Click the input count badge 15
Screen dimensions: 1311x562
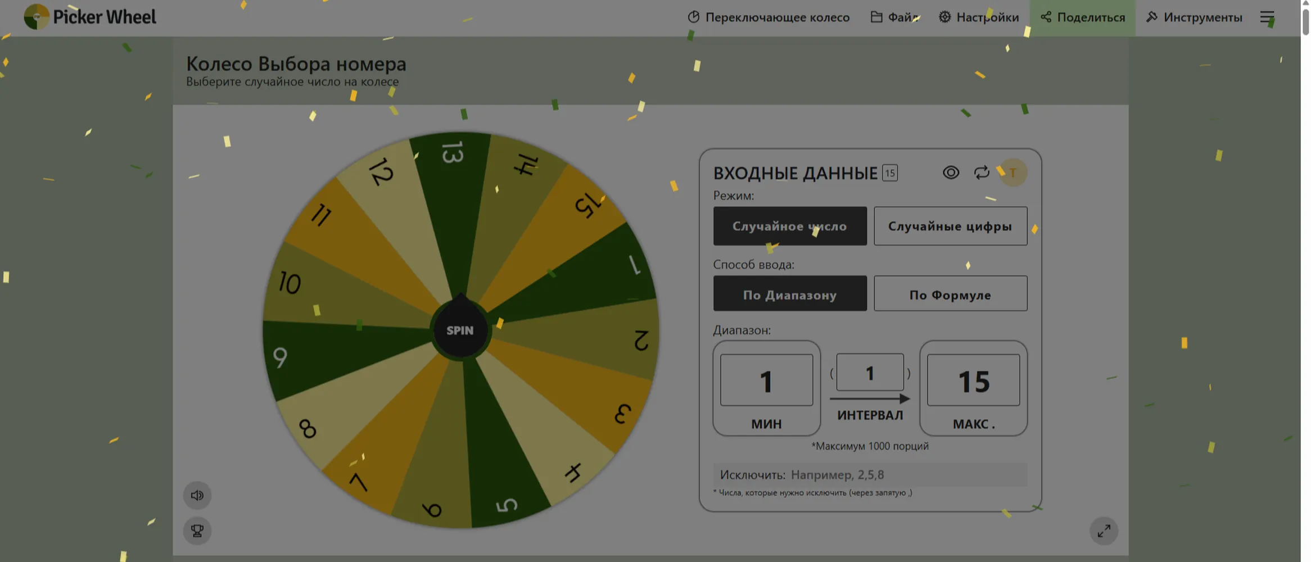point(890,173)
